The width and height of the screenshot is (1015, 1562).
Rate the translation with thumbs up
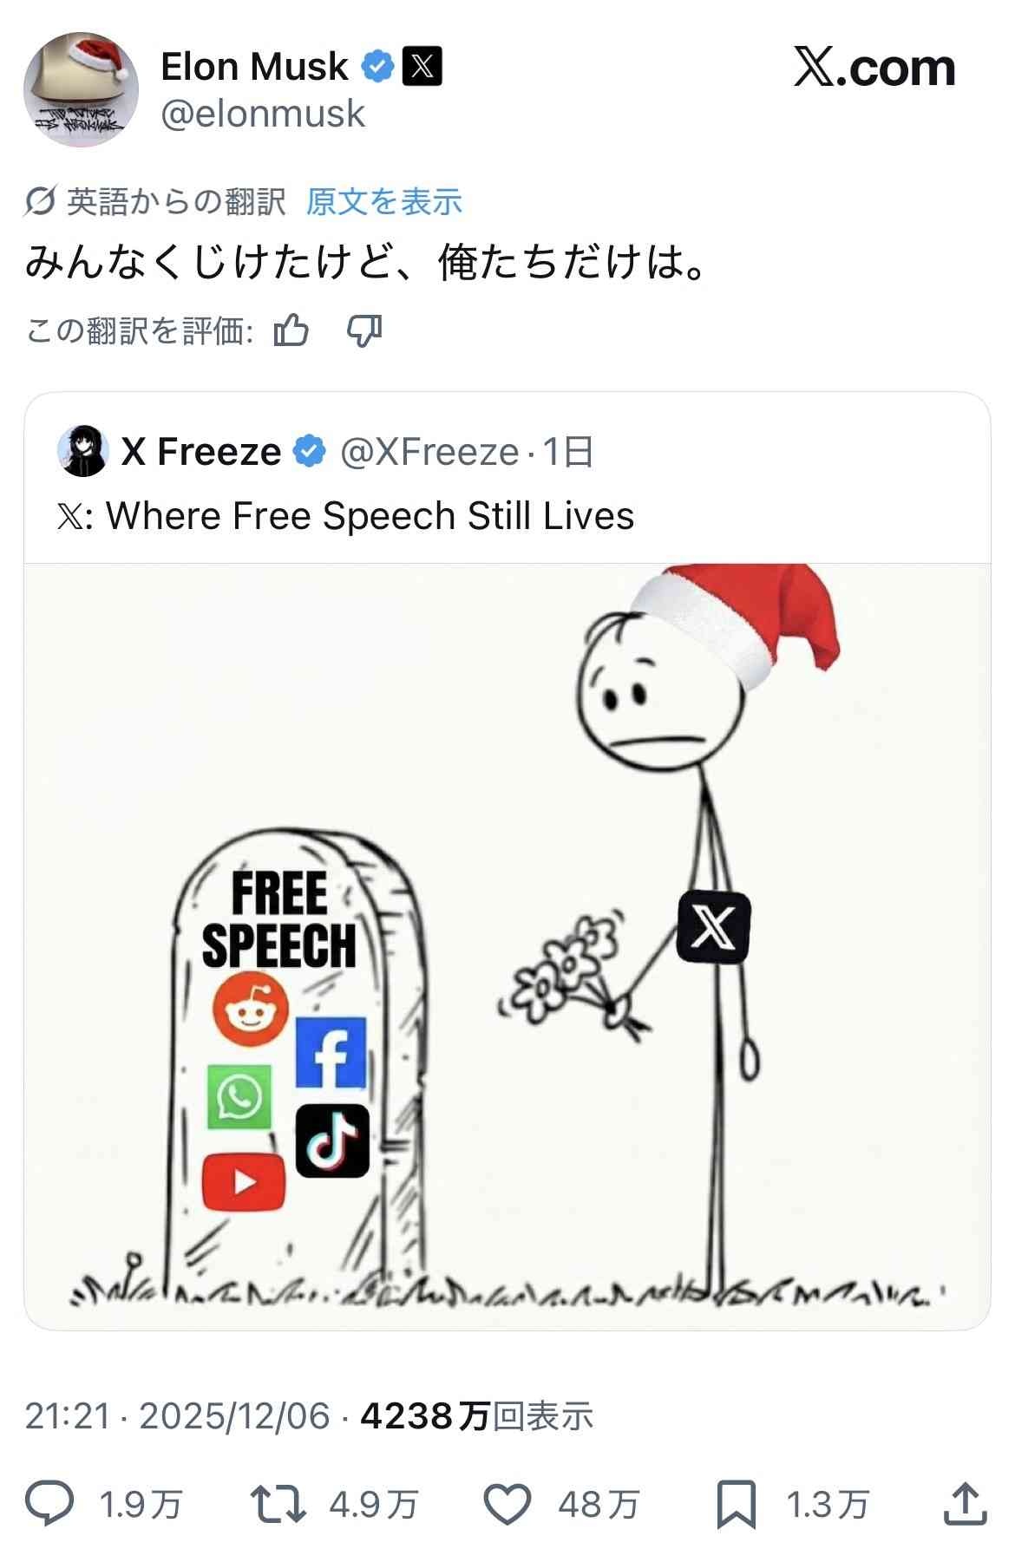click(291, 330)
